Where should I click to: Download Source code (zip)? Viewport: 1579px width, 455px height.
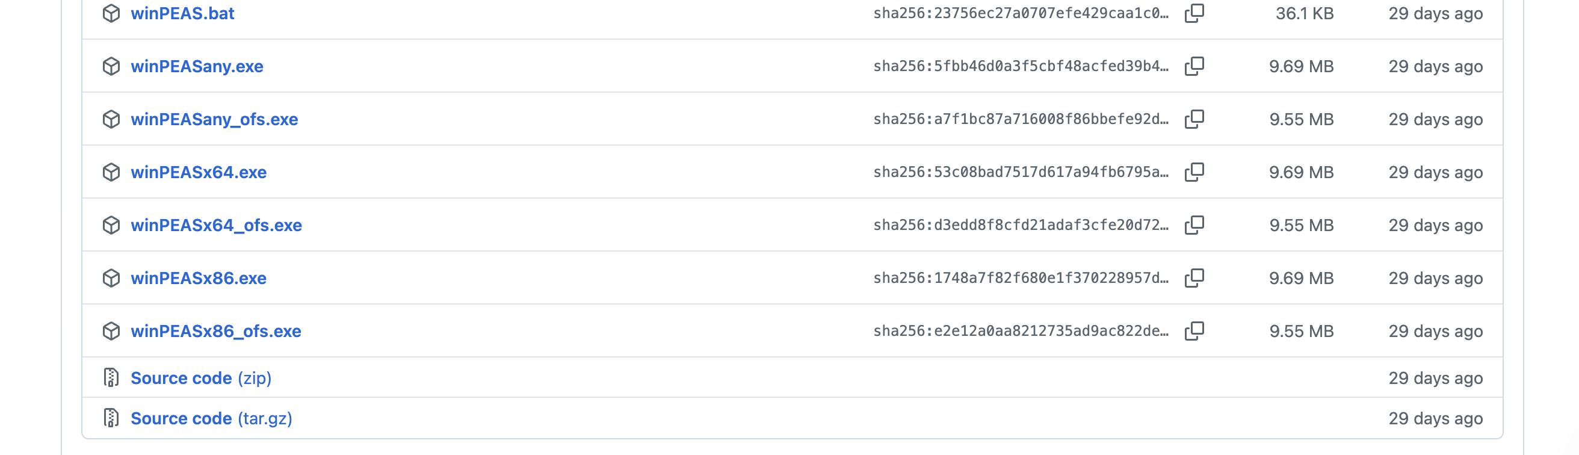[x=201, y=378]
